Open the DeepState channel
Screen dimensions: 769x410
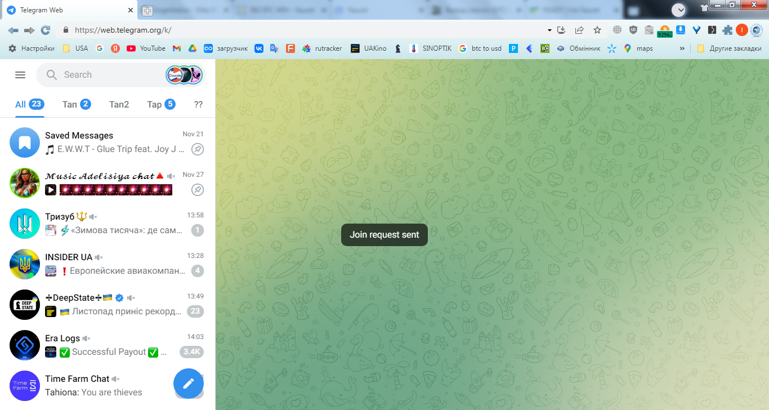(108, 305)
